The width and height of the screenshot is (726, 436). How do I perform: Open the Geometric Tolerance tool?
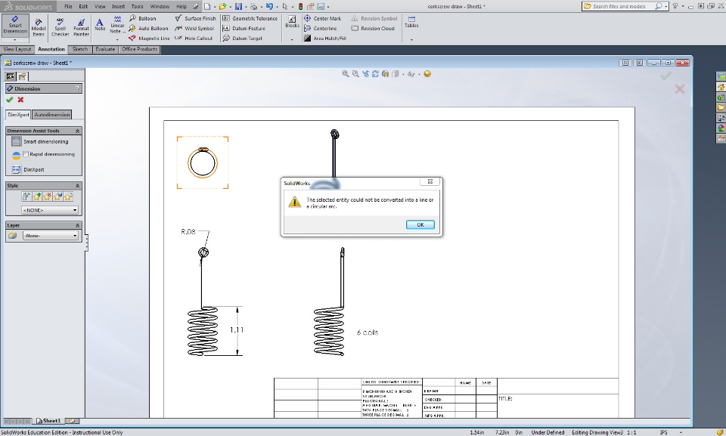(250, 19)
